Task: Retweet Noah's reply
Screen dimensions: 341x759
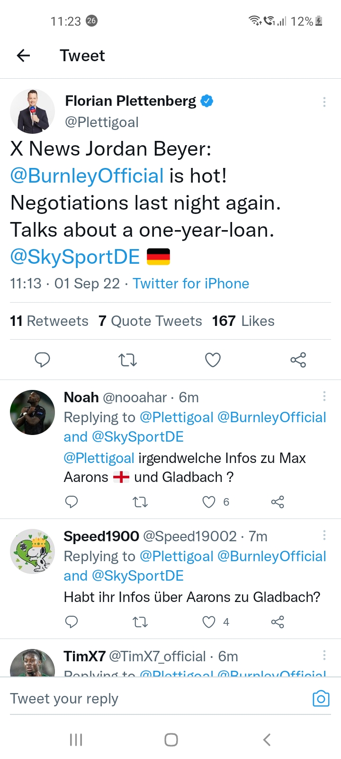Action: tap(140, 502)
